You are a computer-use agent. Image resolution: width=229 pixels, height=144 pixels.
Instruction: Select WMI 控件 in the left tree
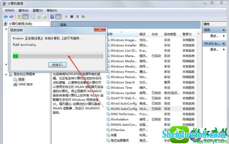tap(26, 85)
